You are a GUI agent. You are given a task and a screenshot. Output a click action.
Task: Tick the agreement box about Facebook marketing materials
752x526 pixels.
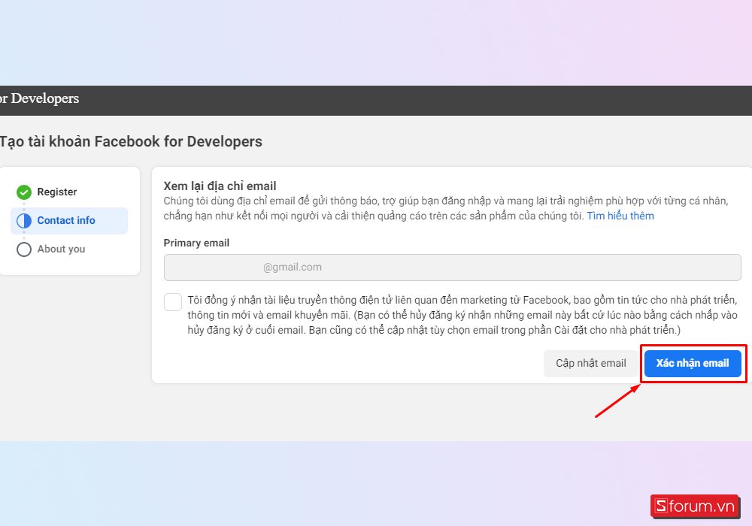click(x=172, y=301)
